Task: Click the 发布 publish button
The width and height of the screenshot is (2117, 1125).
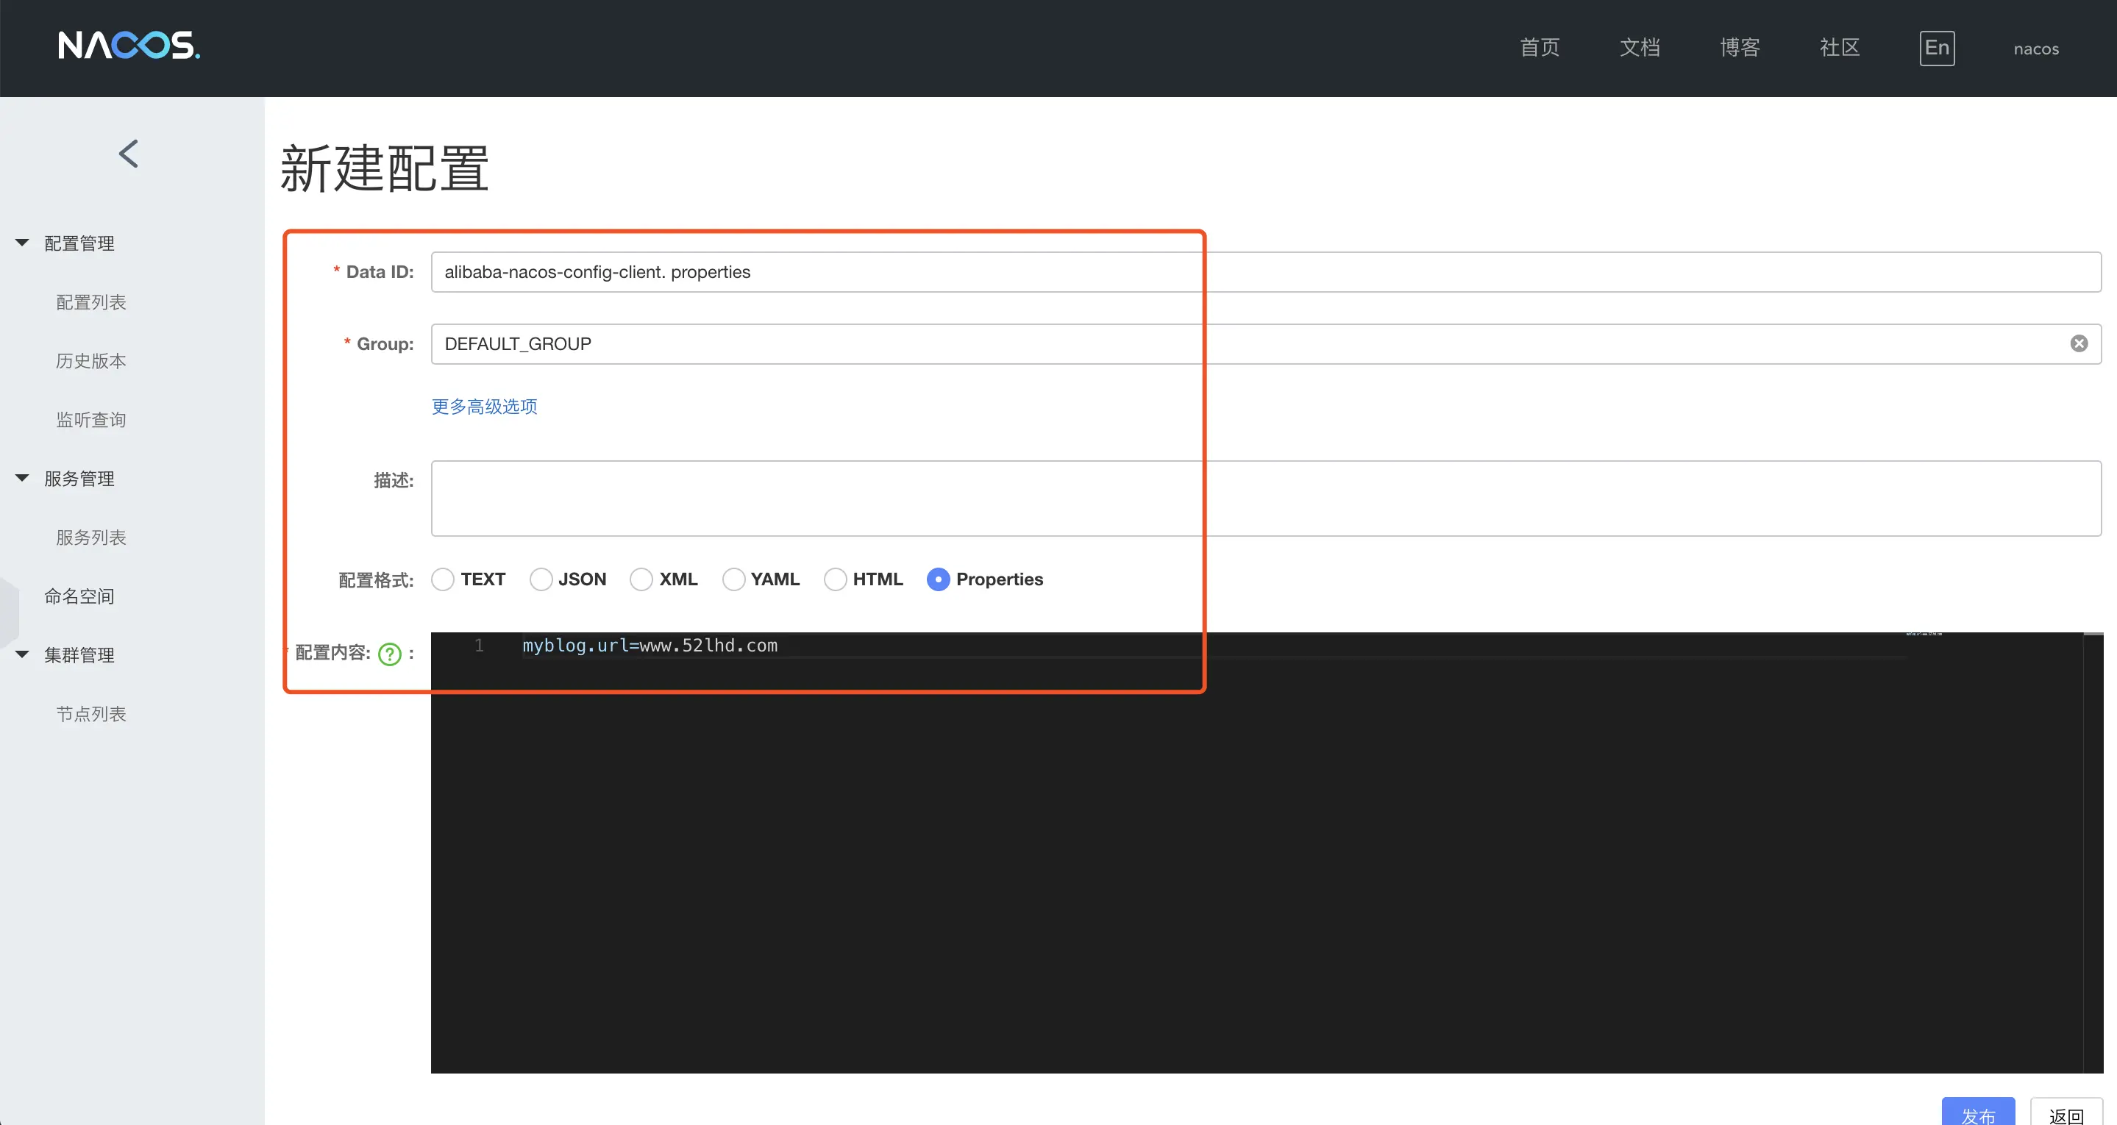Action: point(1977,1112)
